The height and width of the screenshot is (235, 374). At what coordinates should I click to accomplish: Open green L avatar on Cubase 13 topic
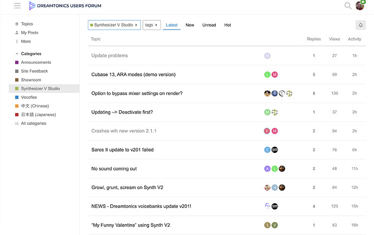point(267,75)
